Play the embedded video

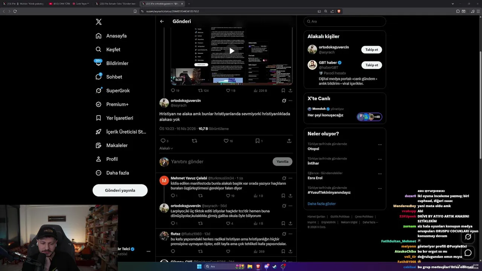pyautogui.click(x=232, y=51)
